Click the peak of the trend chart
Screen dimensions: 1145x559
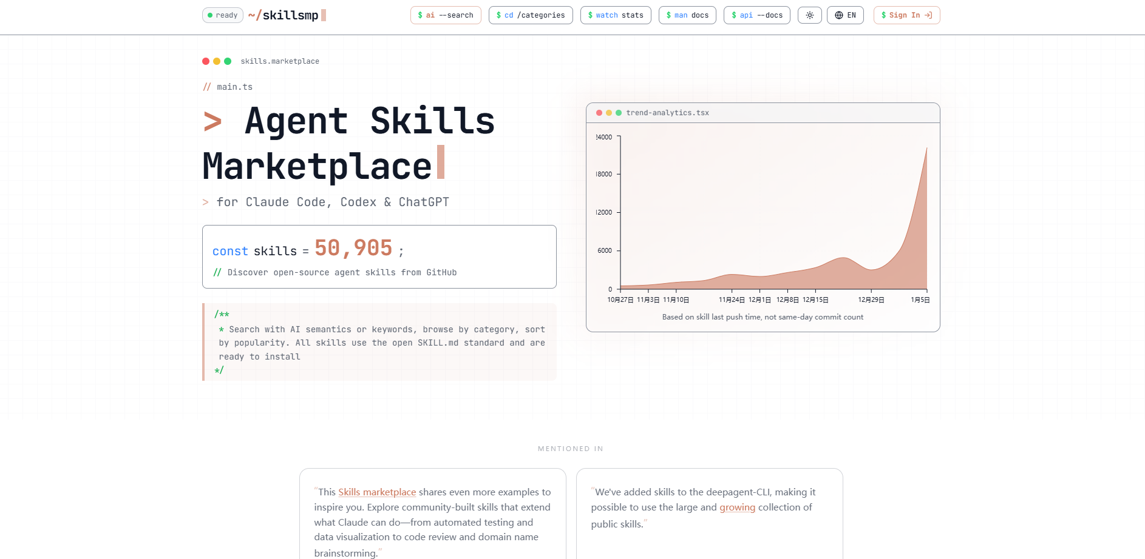point(926,149)
